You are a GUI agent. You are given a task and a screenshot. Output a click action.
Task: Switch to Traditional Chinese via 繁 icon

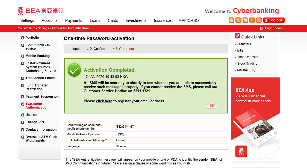(238, 20)
